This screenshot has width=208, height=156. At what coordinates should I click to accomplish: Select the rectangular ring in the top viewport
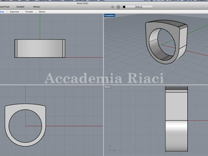pos(40,48)
